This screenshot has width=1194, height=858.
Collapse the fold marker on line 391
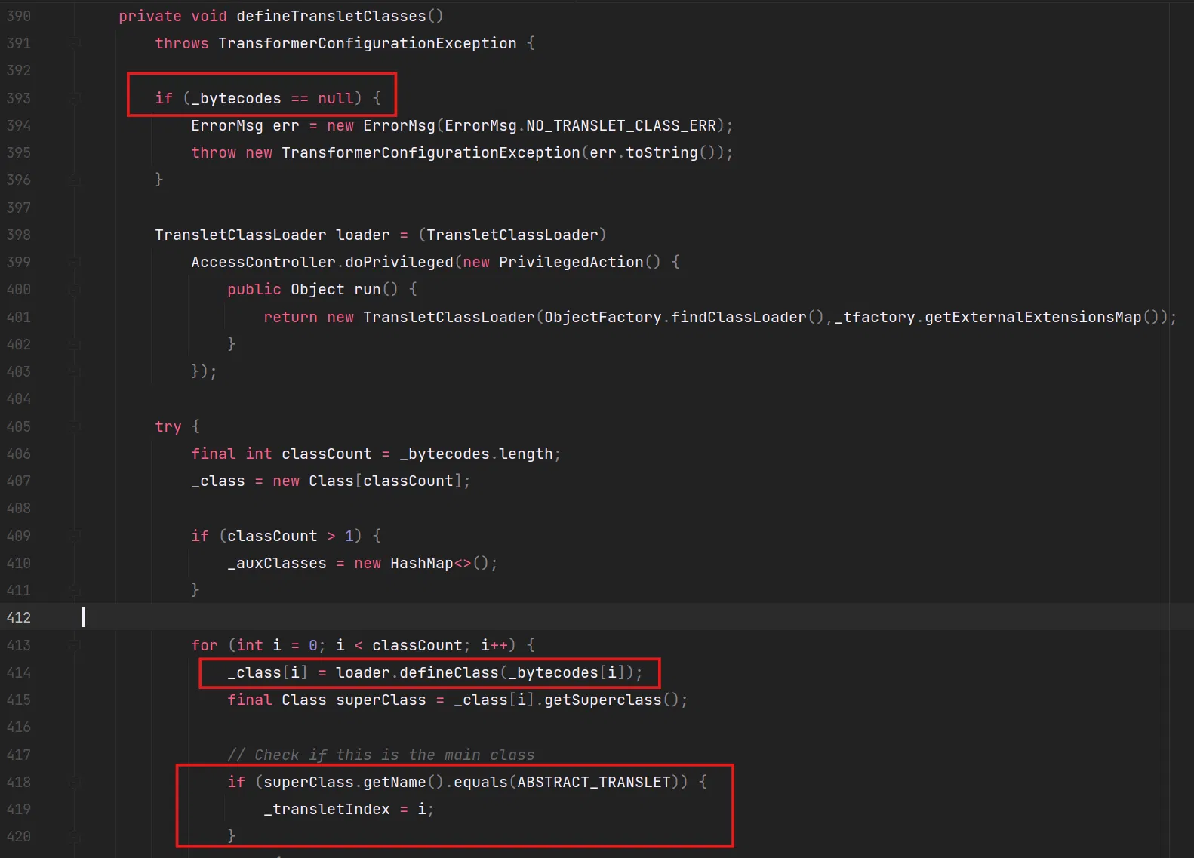click(x=75, y=44)
